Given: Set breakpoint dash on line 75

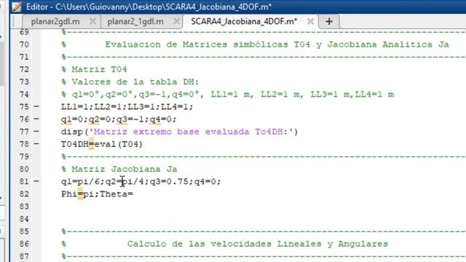Looking at the screenshot, I should coord(36,106).
